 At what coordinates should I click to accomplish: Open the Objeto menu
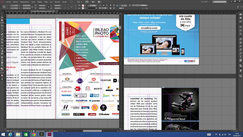pos(40,2)
